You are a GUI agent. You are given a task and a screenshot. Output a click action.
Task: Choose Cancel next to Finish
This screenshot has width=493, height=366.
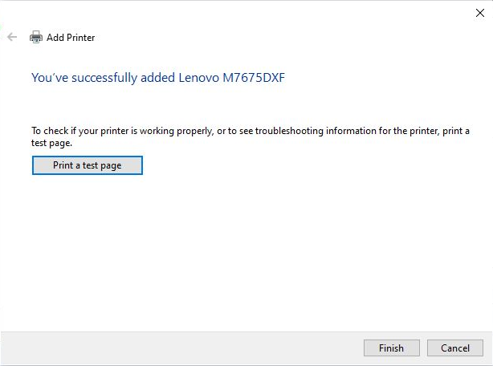click(455, 348)
